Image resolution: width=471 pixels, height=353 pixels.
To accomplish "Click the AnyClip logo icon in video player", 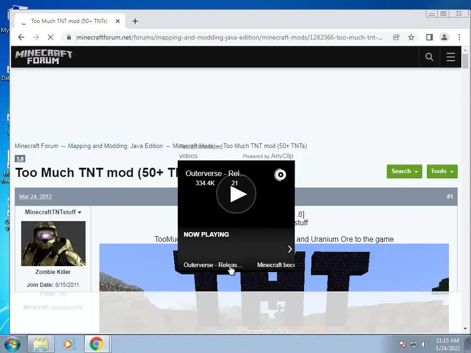I will pyautogui.click(x=280, y=174).
